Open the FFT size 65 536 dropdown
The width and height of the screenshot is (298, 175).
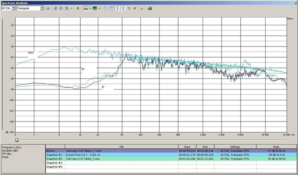tap(14, 8)
